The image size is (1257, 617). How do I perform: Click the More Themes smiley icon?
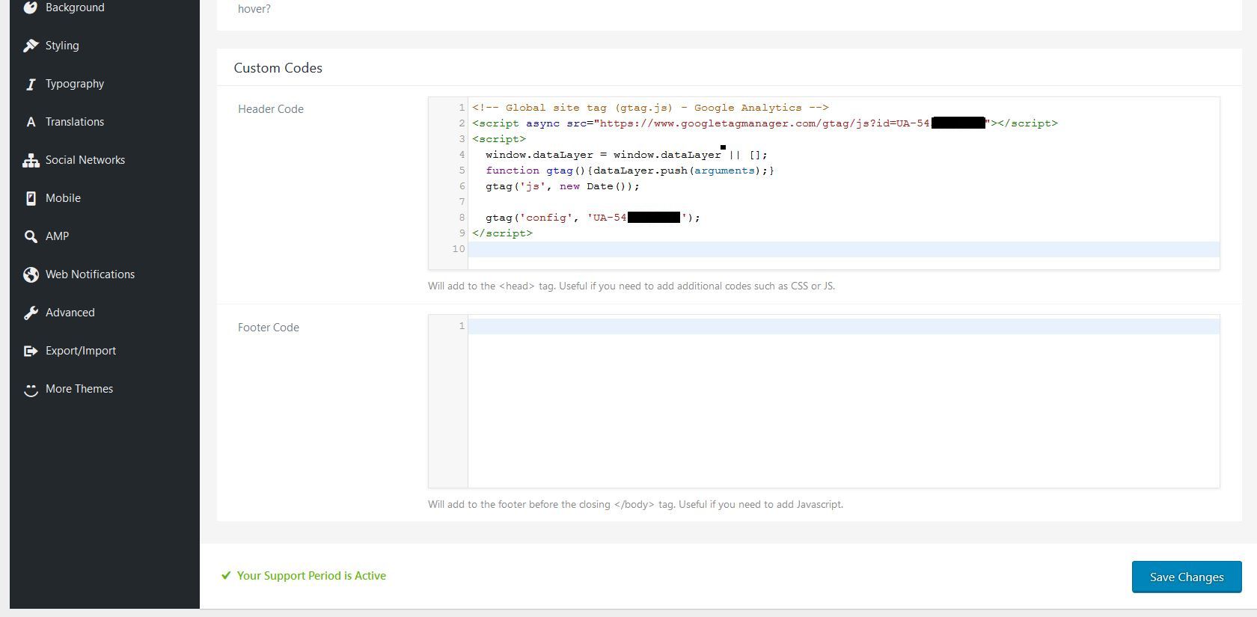click(31, 390)
